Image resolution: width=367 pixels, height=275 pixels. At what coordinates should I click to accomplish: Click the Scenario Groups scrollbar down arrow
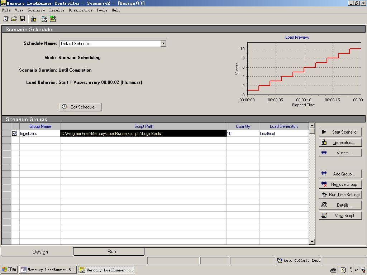312,242
